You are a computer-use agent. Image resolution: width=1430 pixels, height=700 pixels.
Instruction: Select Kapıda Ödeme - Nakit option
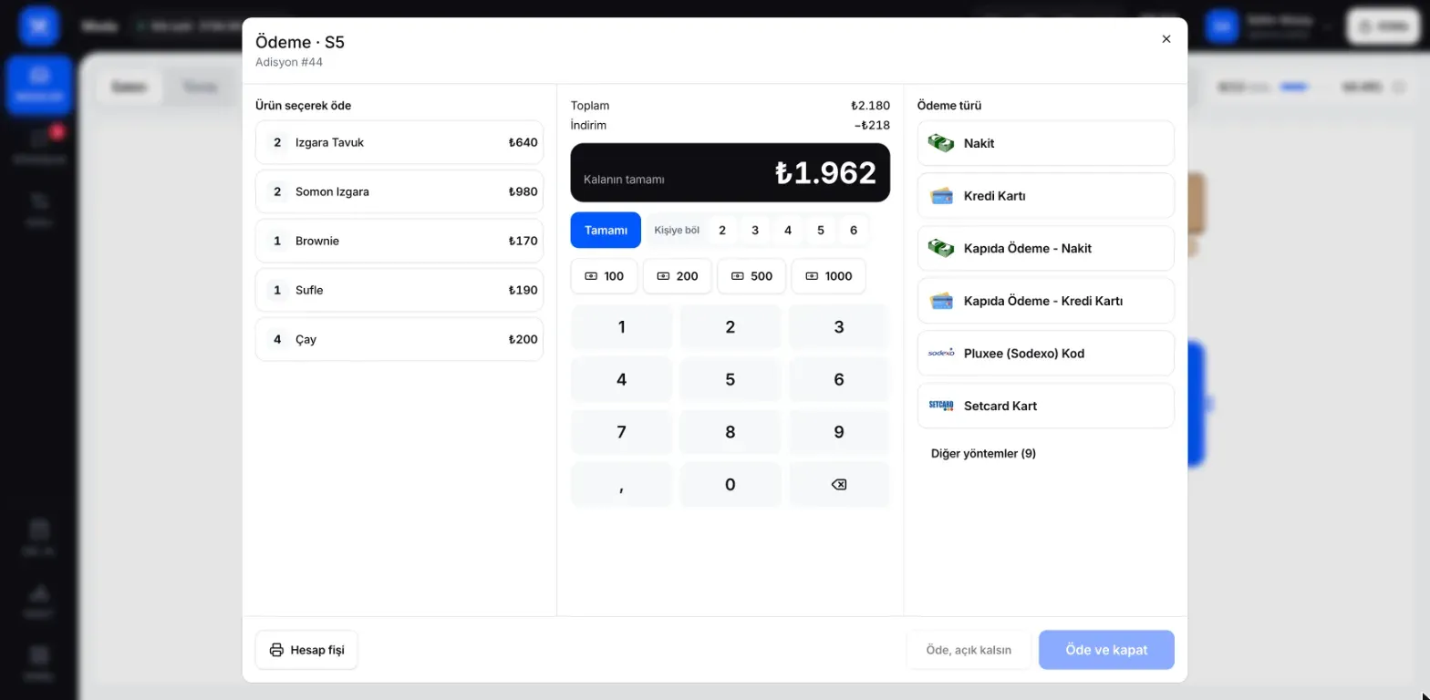(1045, 248)
